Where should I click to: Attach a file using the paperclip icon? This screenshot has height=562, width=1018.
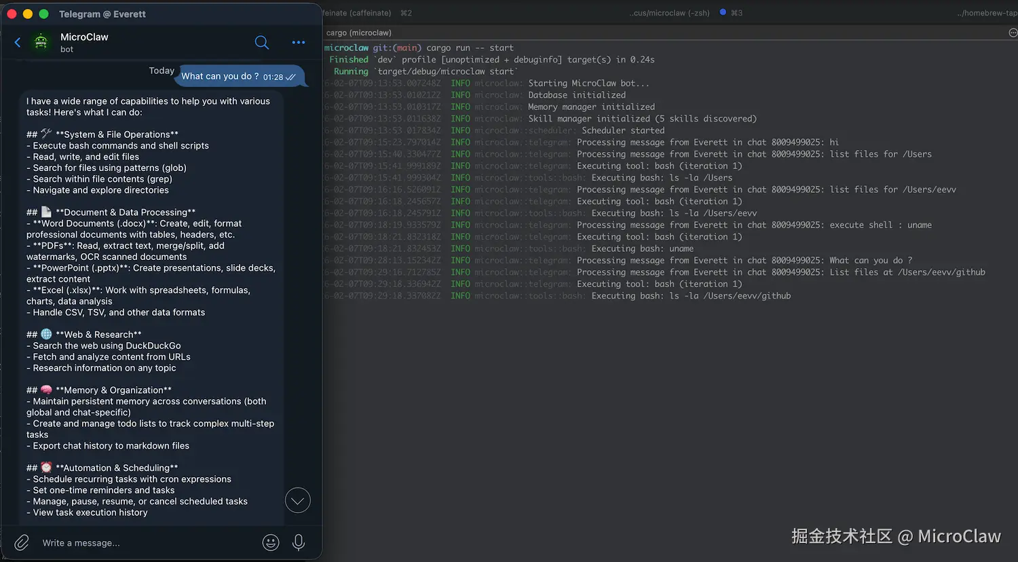pyautogui.click(x=21, y=542)
